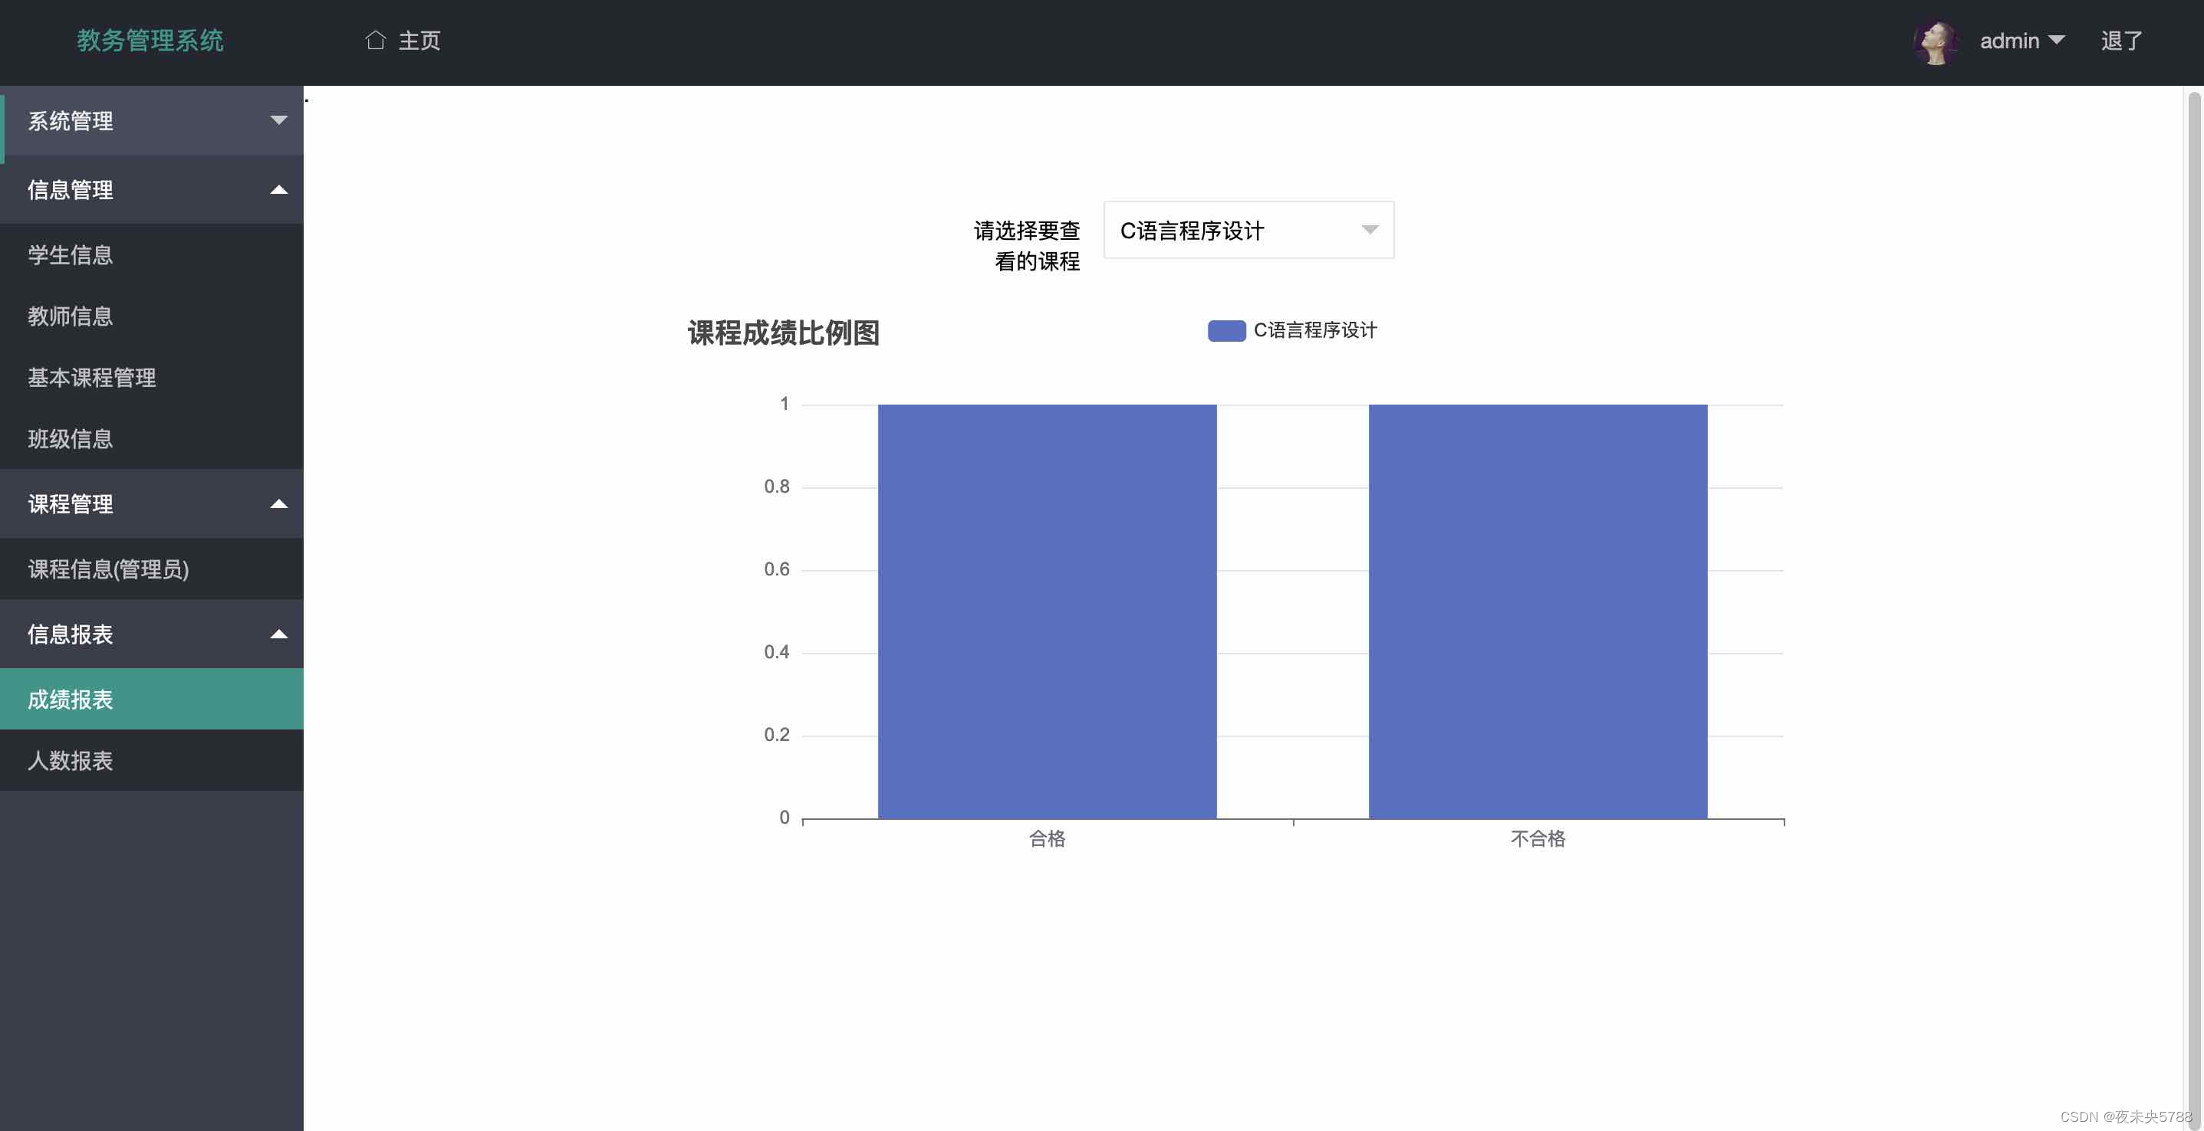Collapse the 课程管理 menu arrow

(x=279, y=503)
